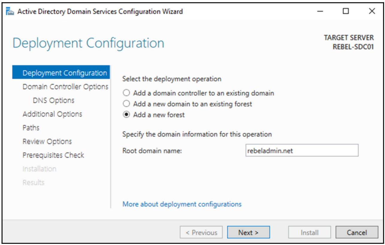Click the Specify the domain information label

click(197, 134)
